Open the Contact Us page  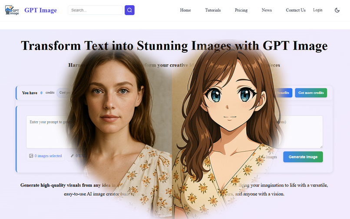296,10
